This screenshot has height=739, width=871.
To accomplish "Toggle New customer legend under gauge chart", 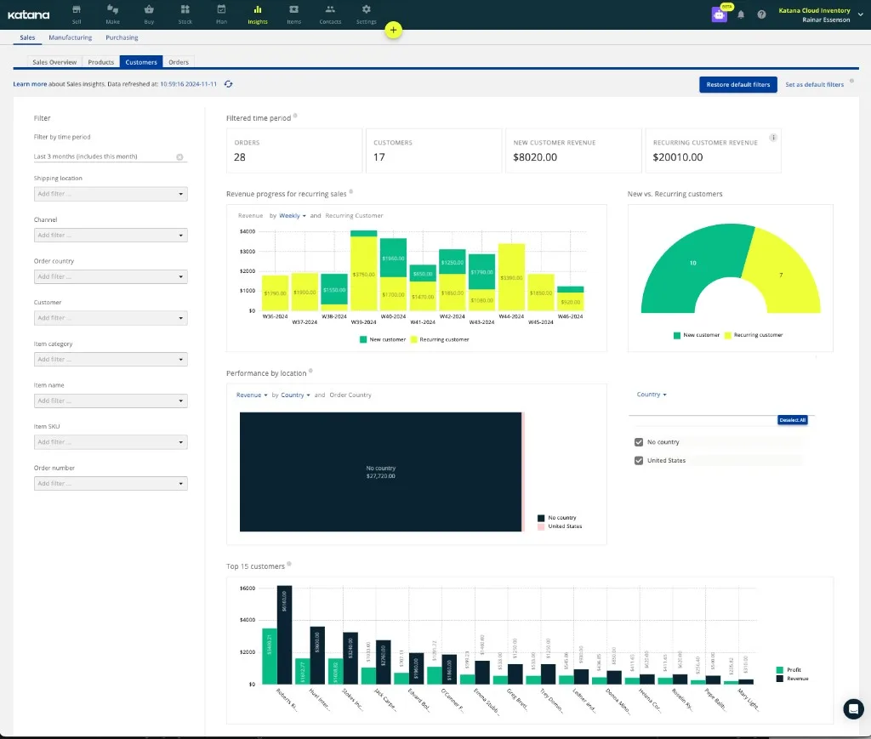I will (x=696, y=335).
